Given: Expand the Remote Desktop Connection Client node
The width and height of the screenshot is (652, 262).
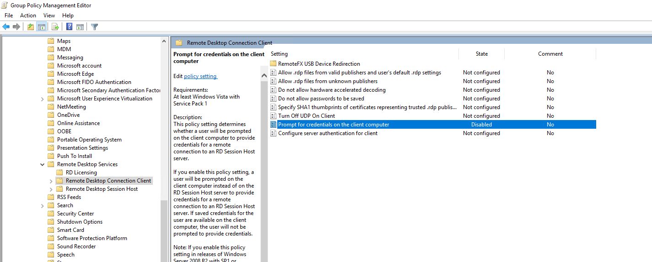Looking at the screenshot, I should click(x=51, y=181).
